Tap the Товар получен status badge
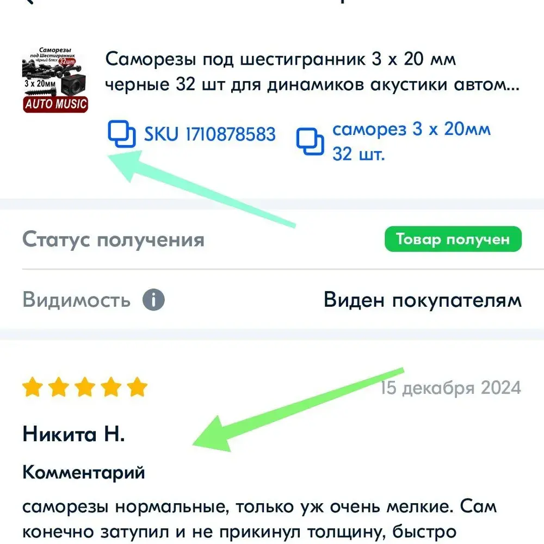 pyautogui.click(x=453, y=239)
